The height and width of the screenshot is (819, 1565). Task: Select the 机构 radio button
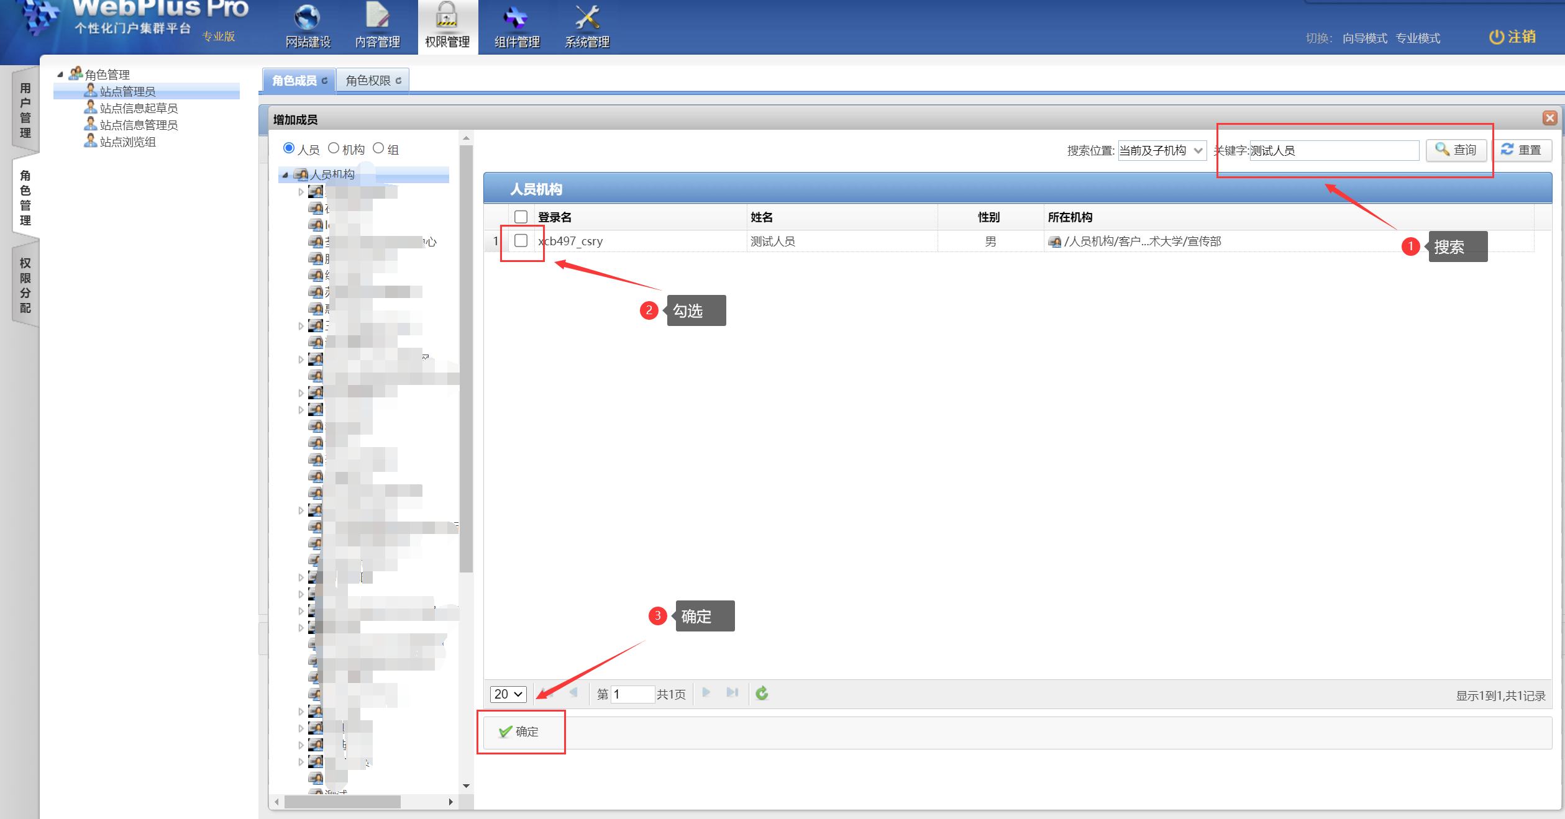[334, 148]
